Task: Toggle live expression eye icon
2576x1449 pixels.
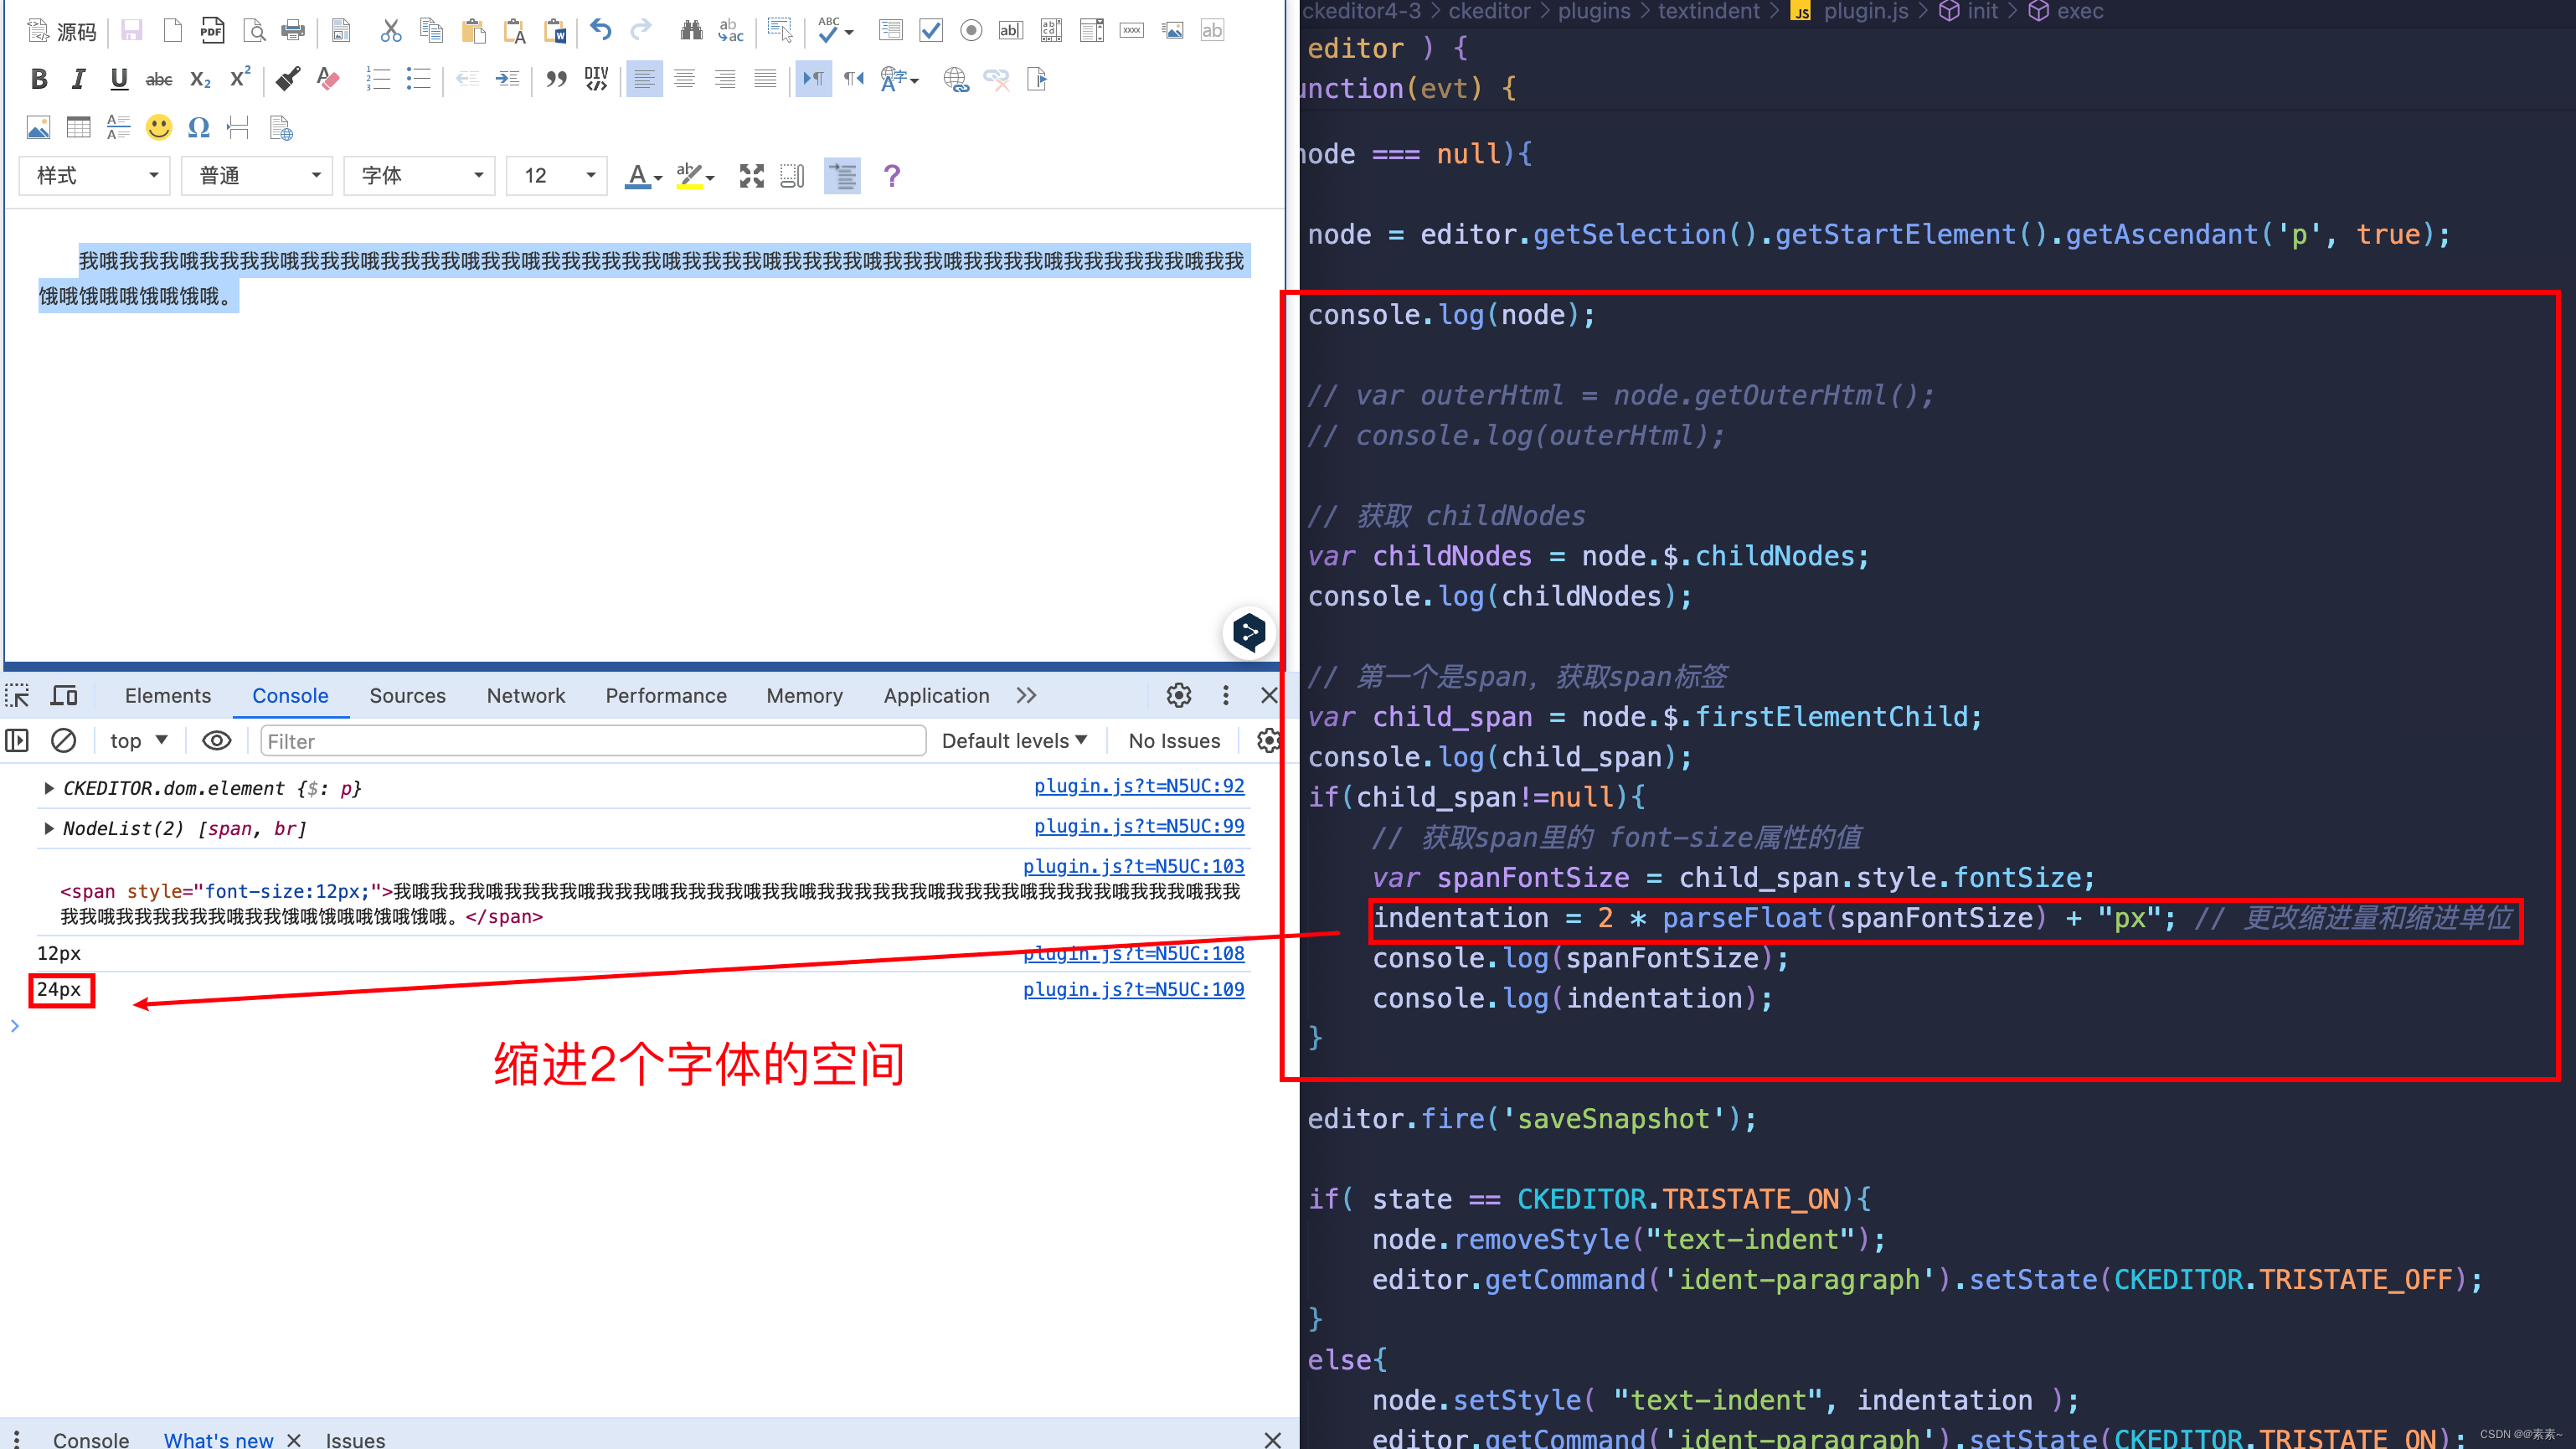Action: click(x=216, y=740)
